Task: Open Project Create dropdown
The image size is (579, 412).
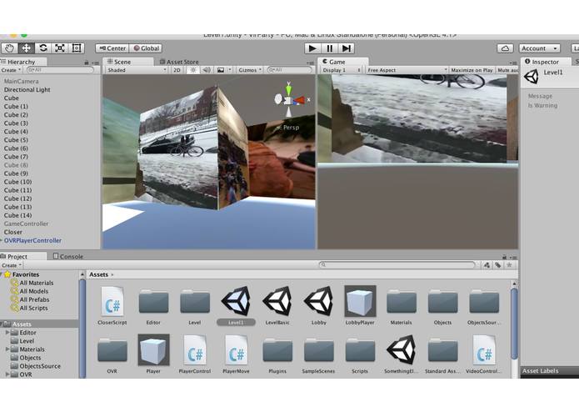Action: pyautogui.click(x=12, y=265)
